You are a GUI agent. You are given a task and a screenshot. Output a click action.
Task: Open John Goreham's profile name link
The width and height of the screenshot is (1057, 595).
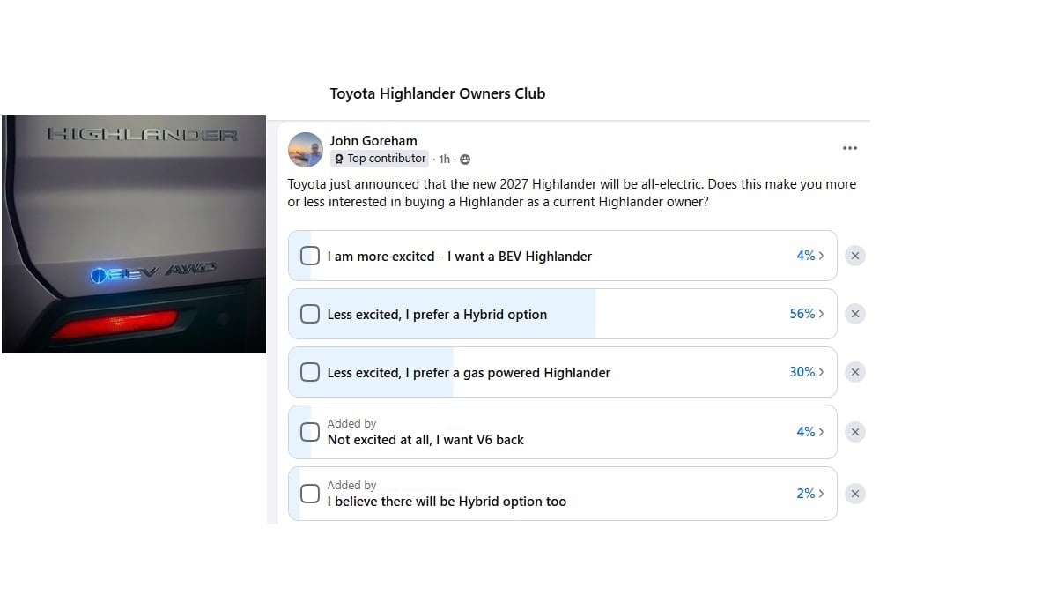(x=373, y=140)
